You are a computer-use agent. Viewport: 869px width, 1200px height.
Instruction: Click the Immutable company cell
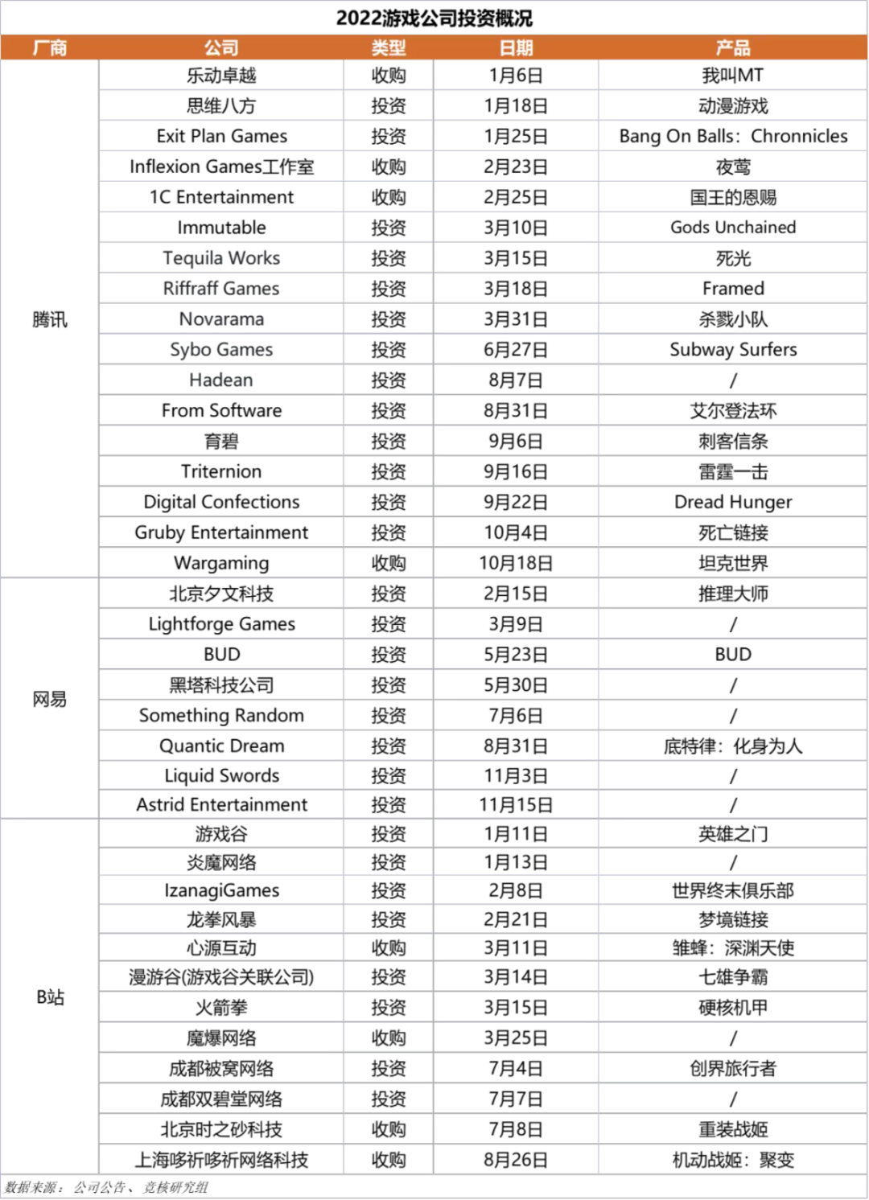point(221,228)
